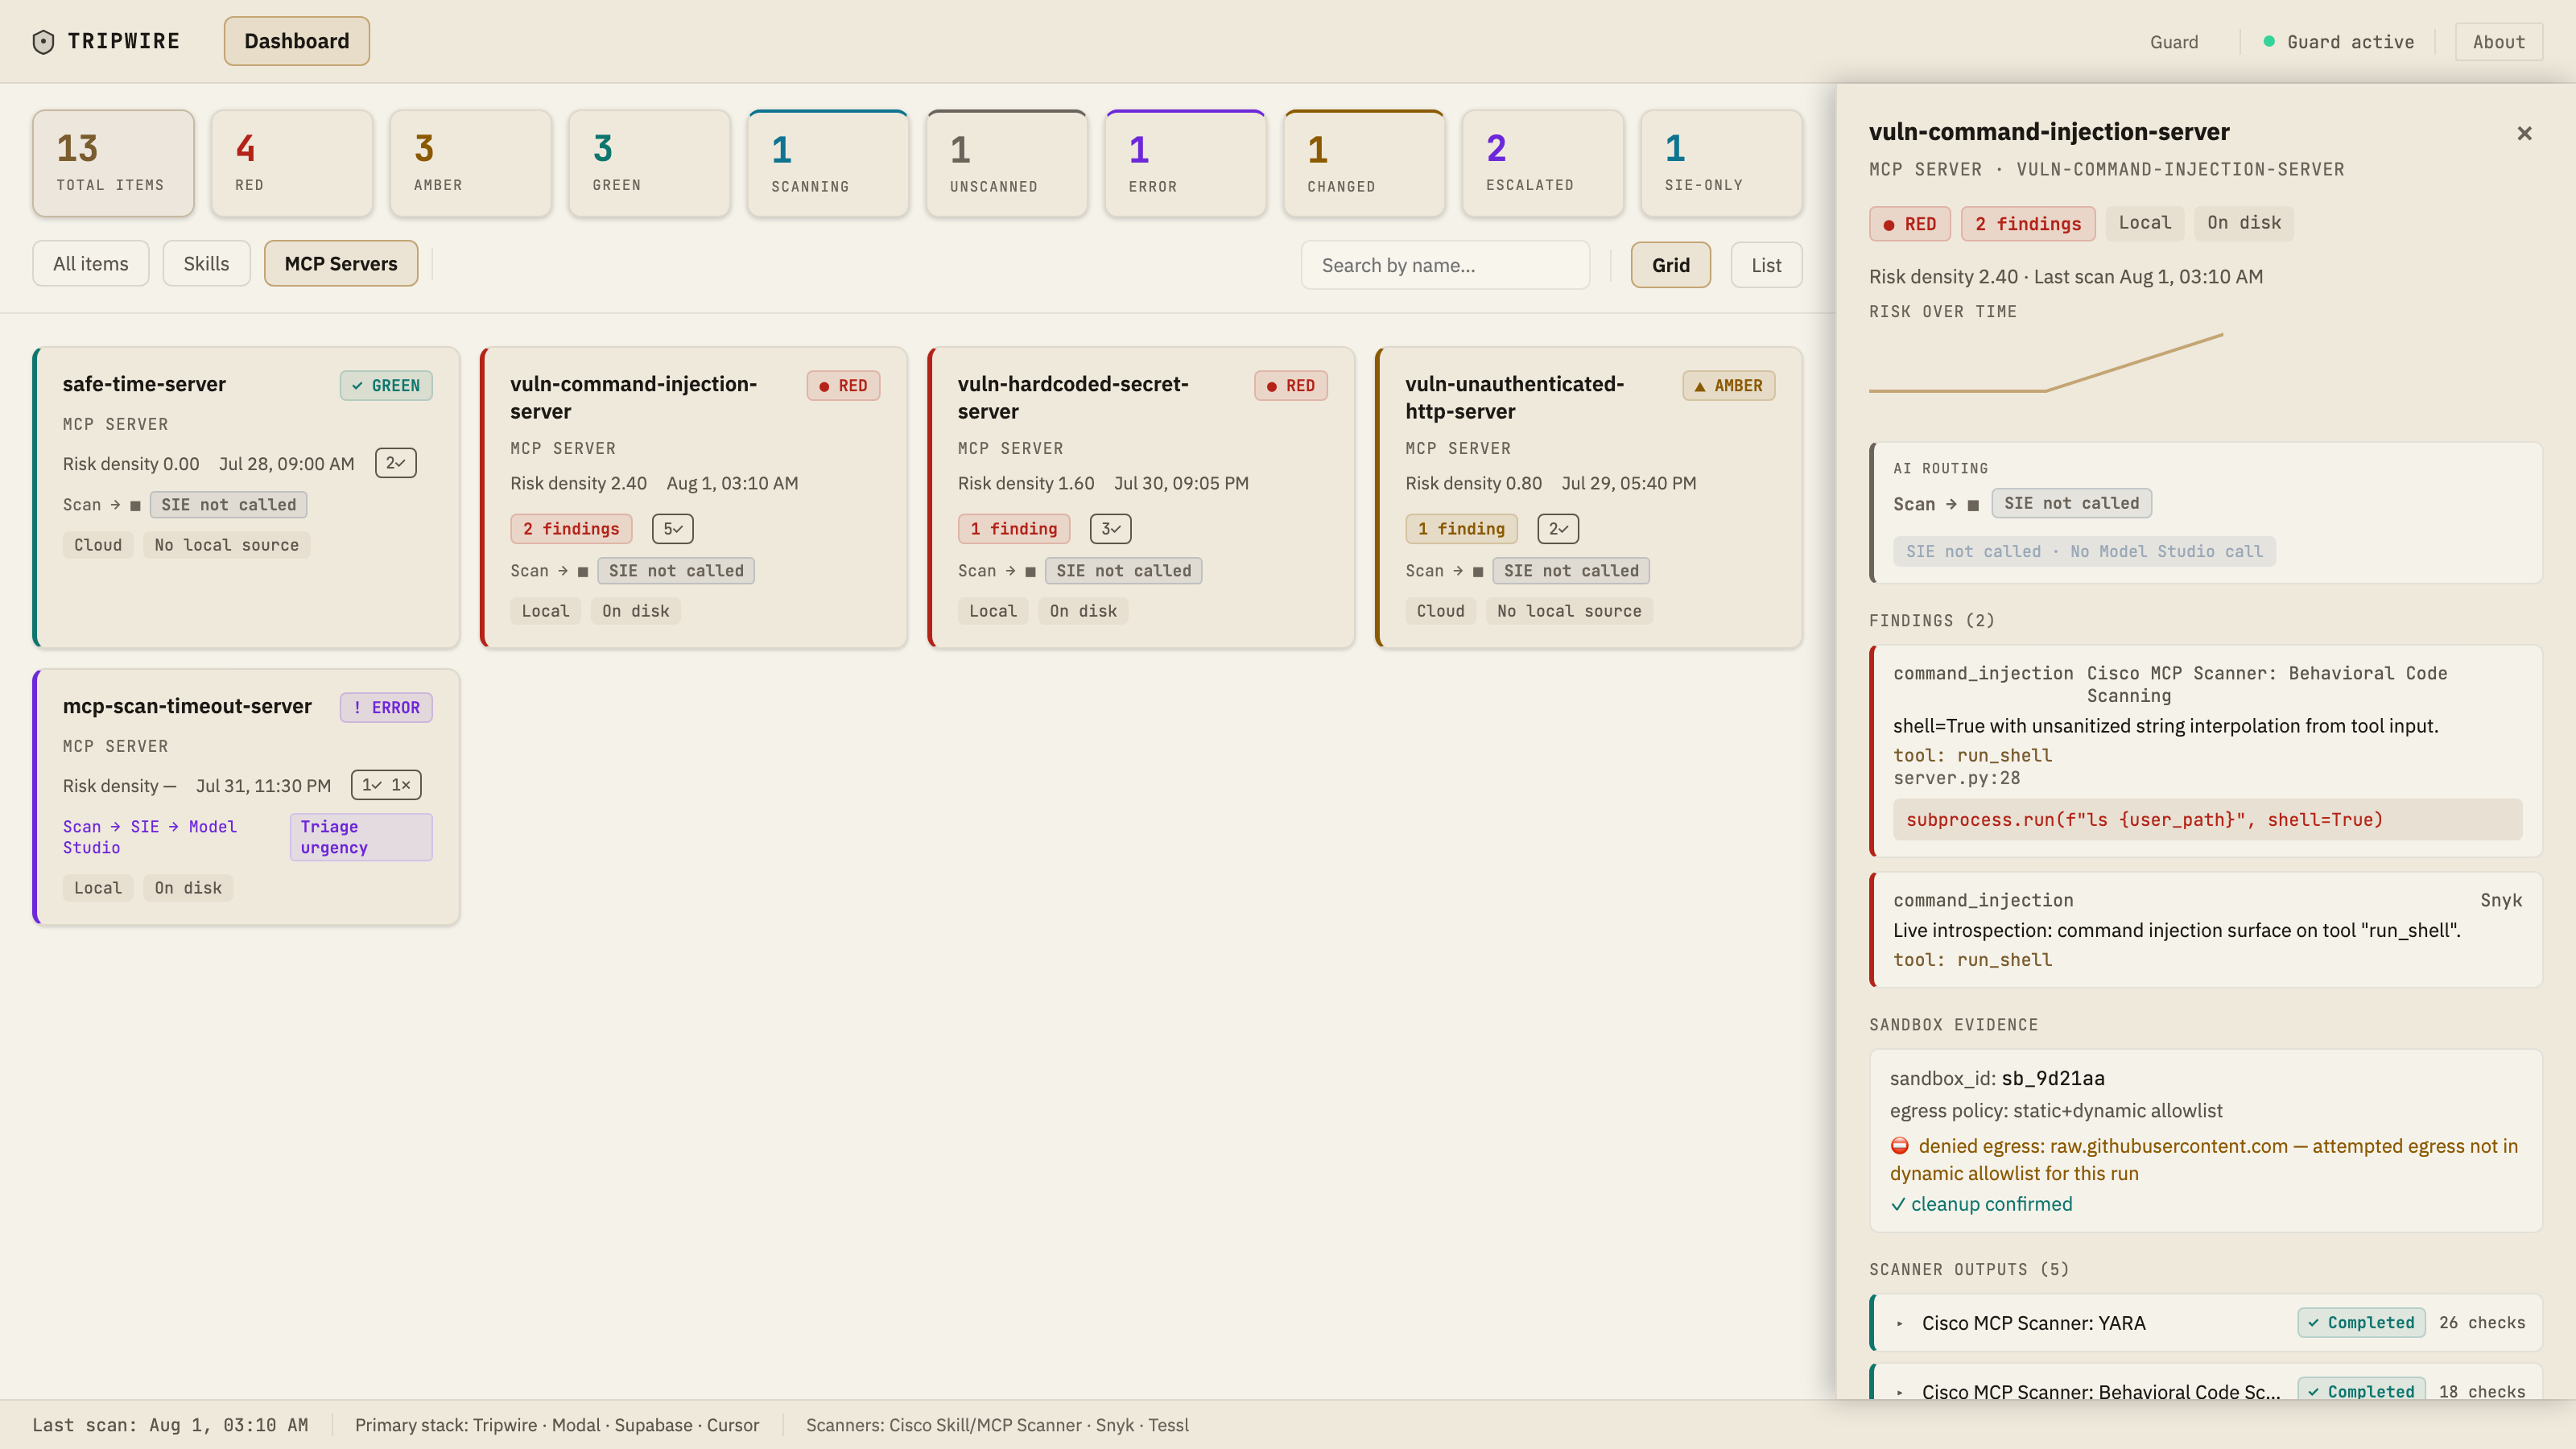The image size is (2576, 1449).
Task: Open the Guard menu item
Action: (2174, 42)
